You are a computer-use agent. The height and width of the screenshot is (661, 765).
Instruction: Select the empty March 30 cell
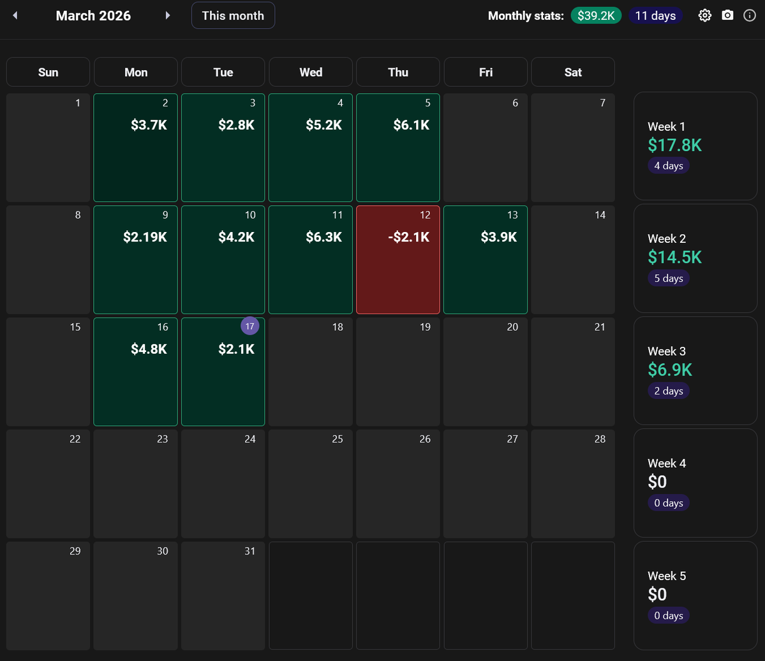[136, 596]
